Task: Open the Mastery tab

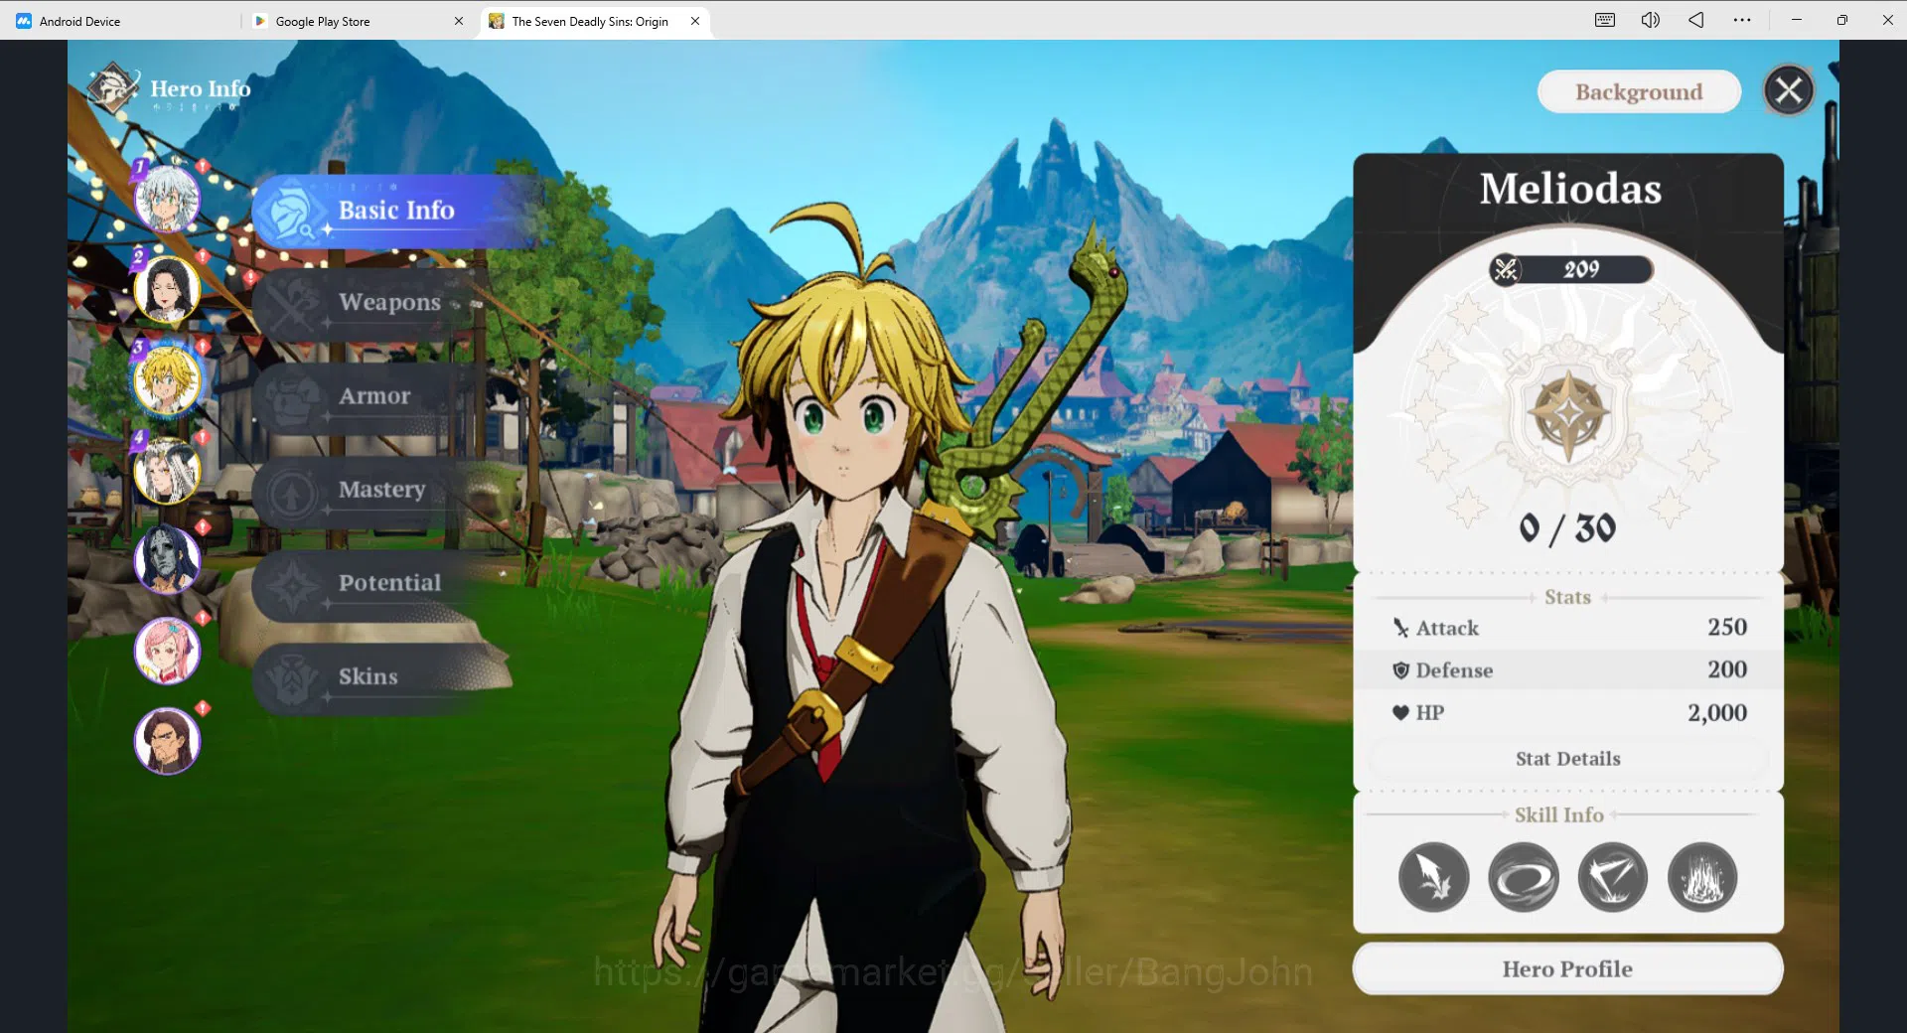Action: coord(375,490)
